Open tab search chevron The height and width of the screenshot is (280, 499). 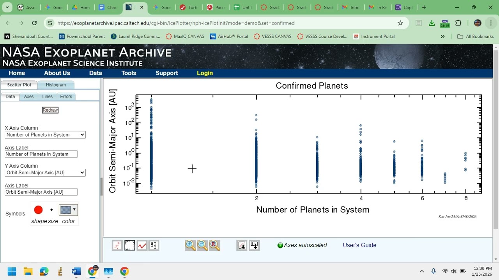7,7
